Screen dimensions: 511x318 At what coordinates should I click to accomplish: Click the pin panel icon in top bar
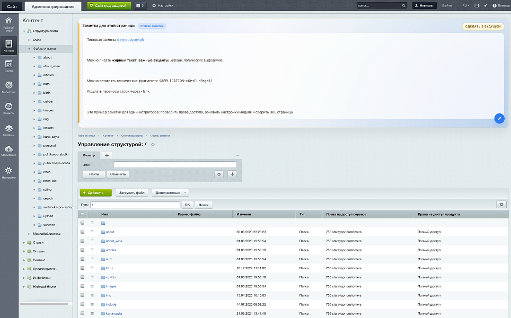tap(485, 5)
